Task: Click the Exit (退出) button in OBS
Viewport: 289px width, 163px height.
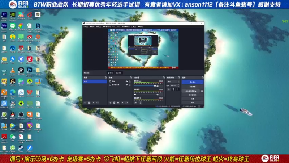Action: 193,103
